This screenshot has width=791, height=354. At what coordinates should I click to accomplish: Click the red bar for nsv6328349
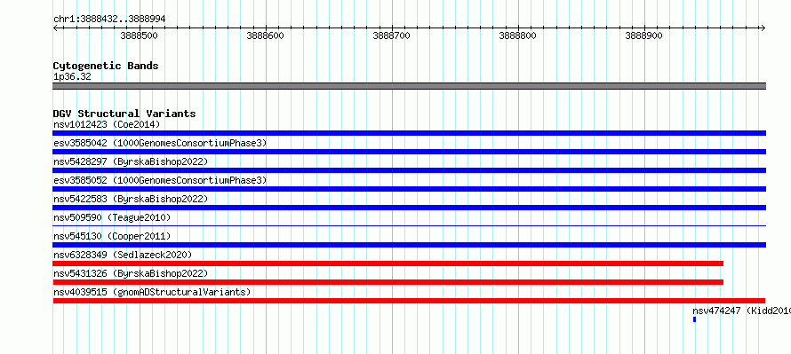388,264
